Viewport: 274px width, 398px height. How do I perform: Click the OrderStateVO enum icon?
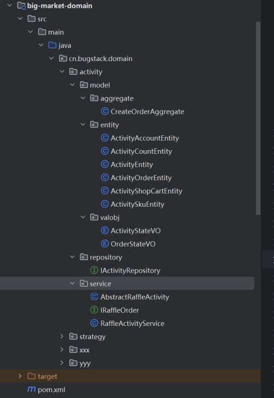(105, 244)
